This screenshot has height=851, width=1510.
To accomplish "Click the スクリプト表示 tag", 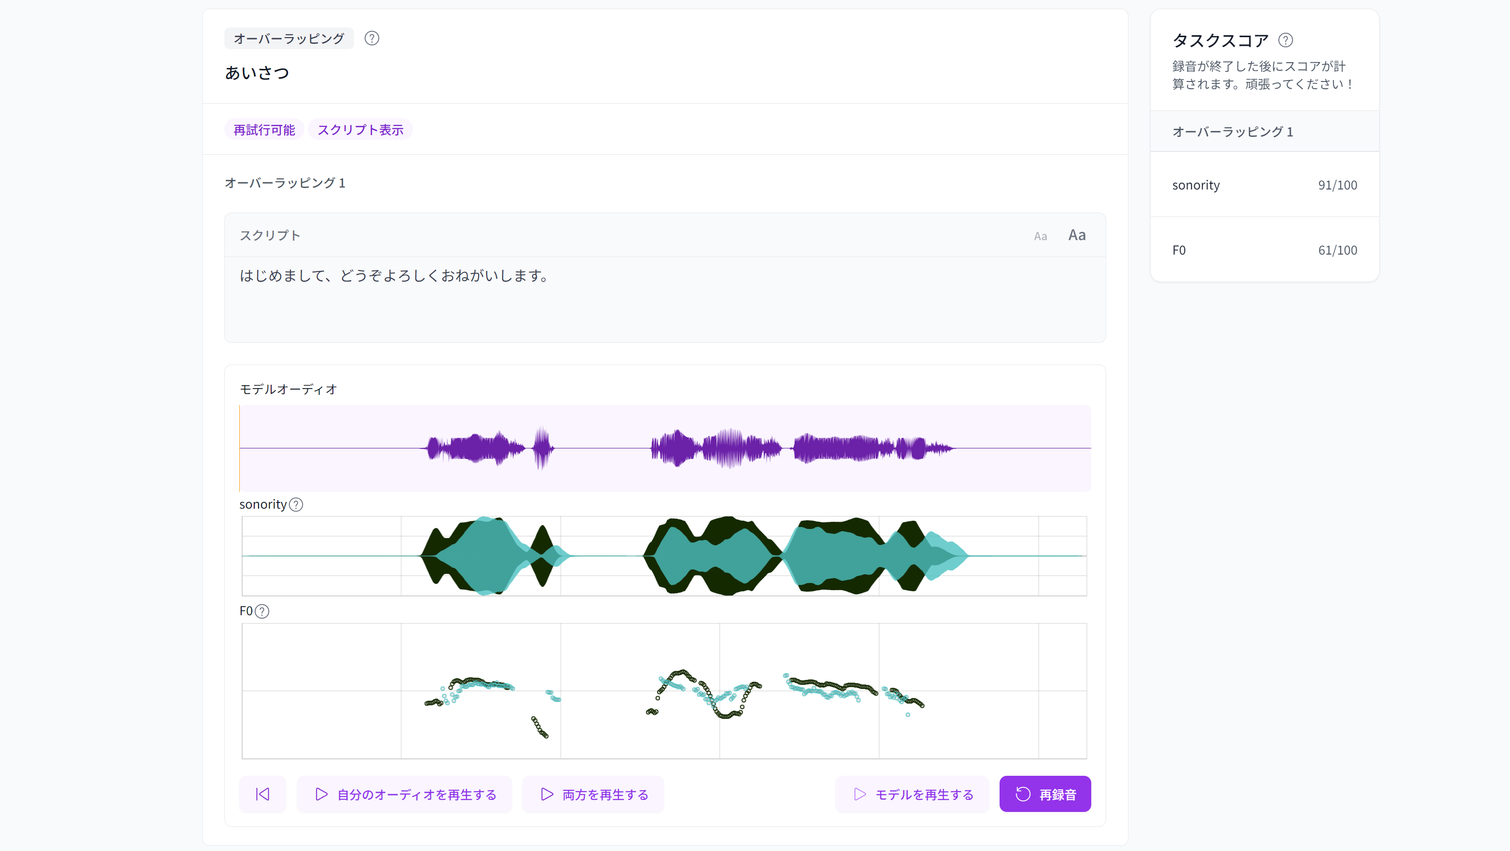I will point(360,129).
